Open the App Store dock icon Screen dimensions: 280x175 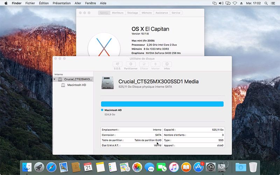click(199, 167)
